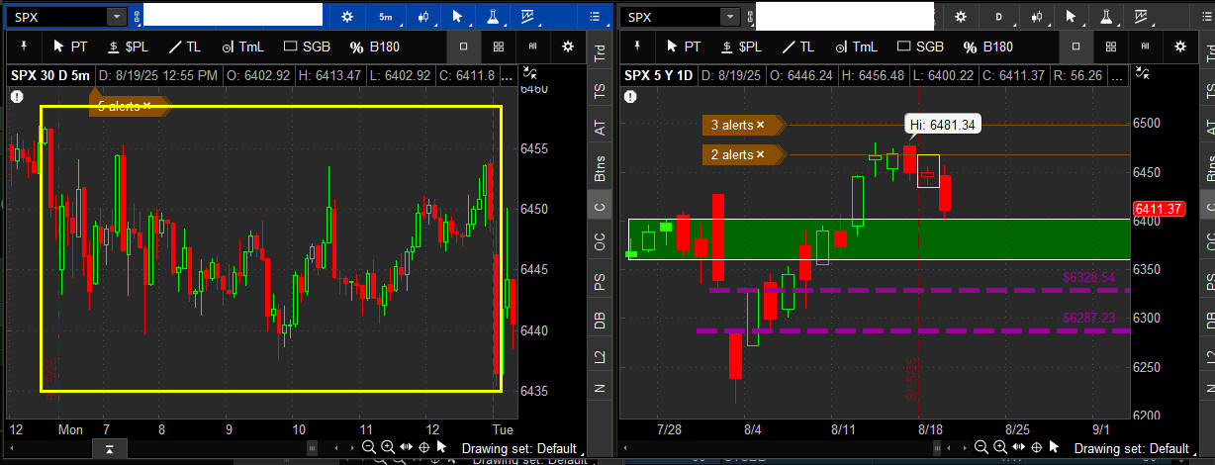Choose single-chart layout button in left toolbar
The width and height of the screenshot is (1215, 465).
pos(463,46)
